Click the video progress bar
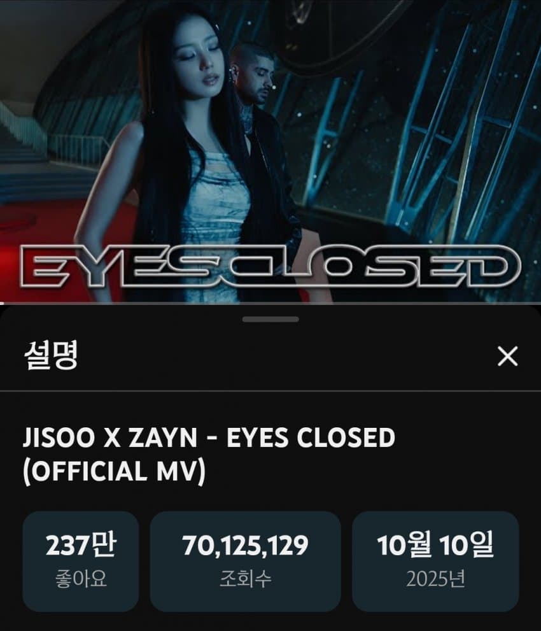The width and height of the screenshot is (541, 631). (270, 302)
